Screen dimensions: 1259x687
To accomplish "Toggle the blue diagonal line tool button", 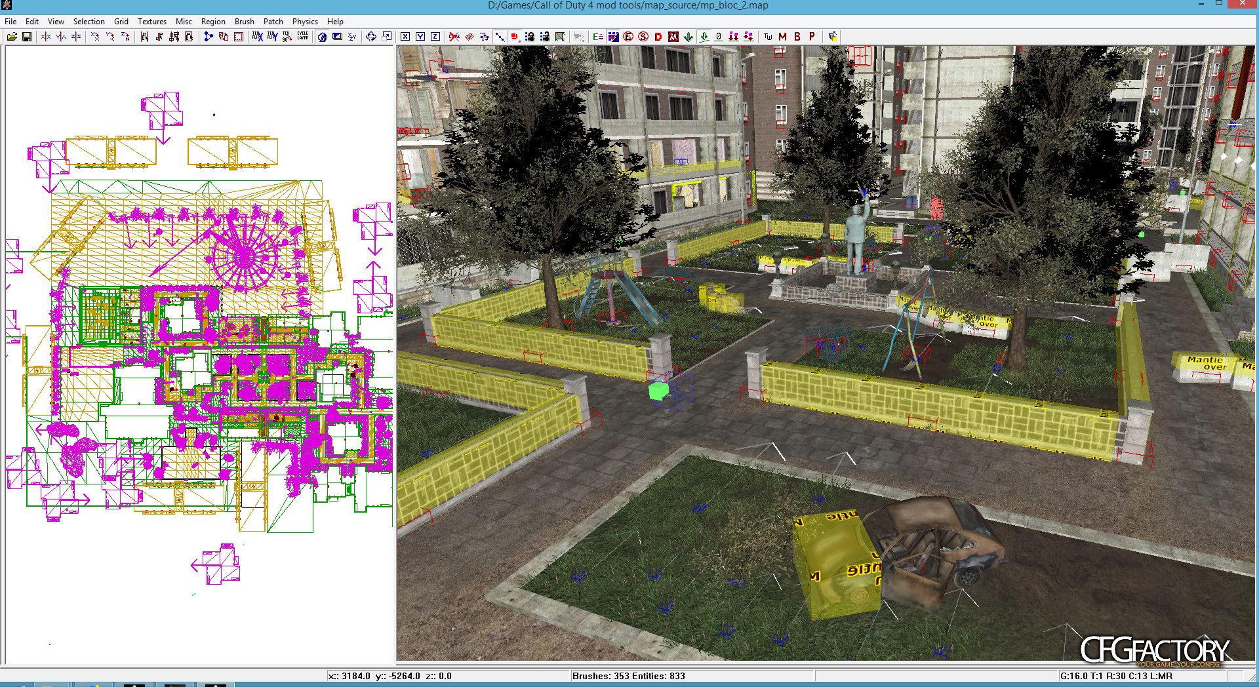I will point(500,37).
